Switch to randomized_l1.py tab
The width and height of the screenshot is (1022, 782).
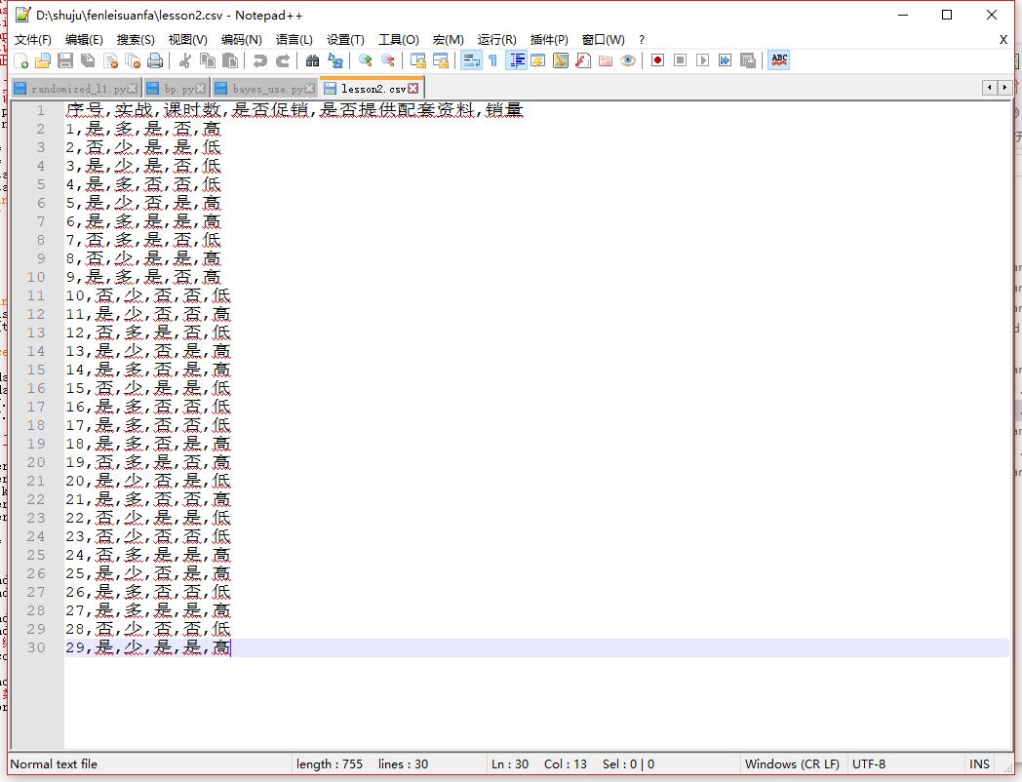[78, 89]
